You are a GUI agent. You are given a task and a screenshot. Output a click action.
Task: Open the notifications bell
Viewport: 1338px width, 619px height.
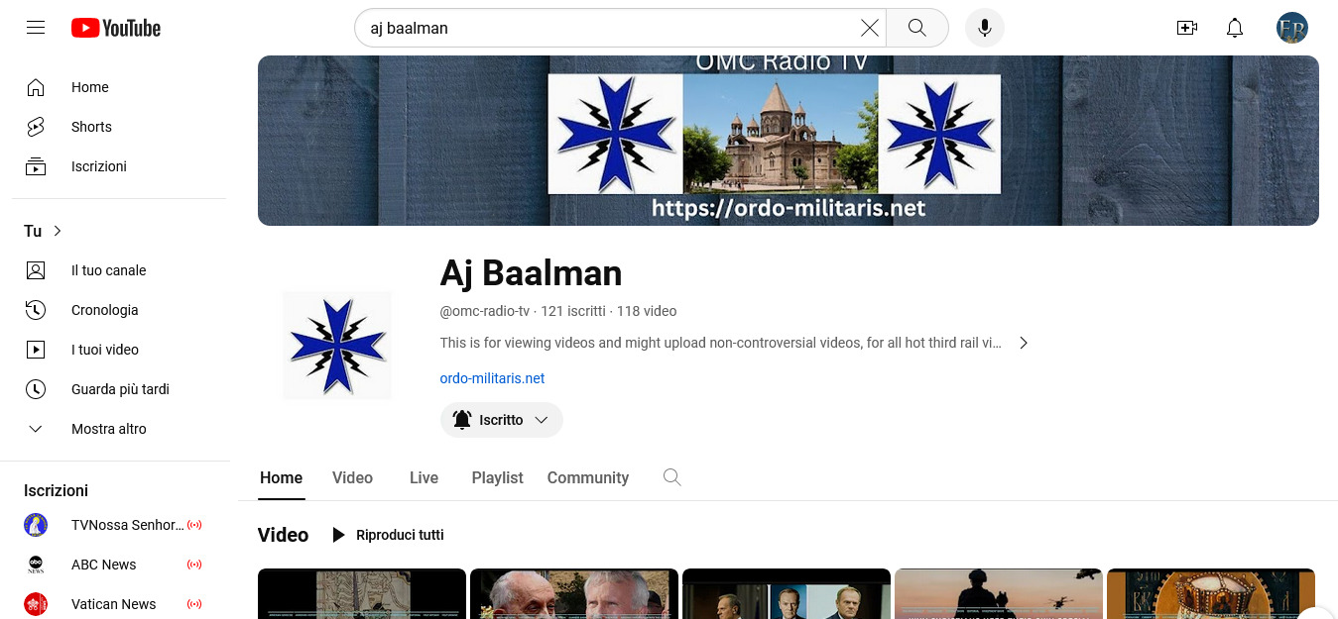tap(1234, 28)
